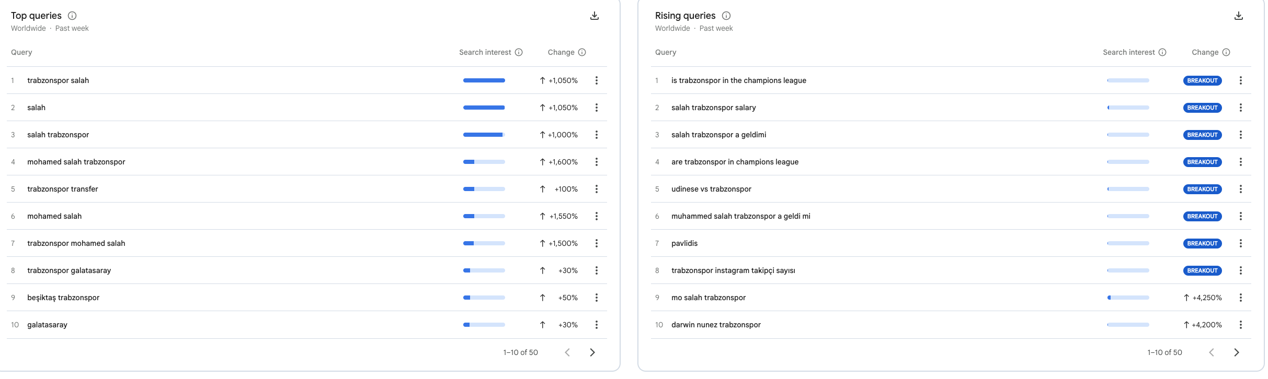This screenshot has height=379, width=1268.
Task: Click the search interest bar for trabzonspor salah
Action: (x=484, y=80)
